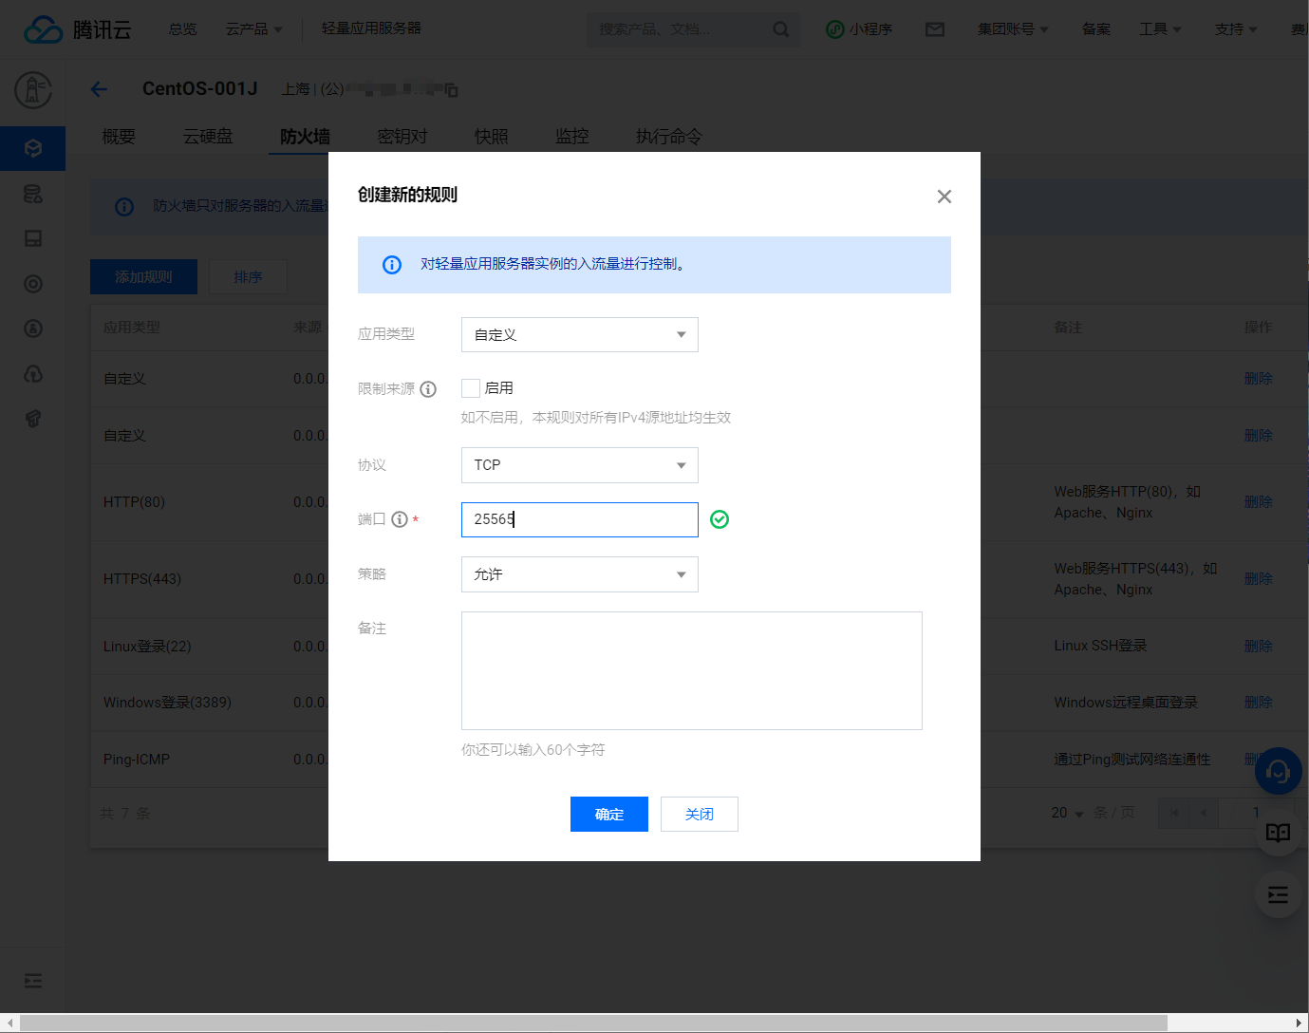Delete the HTTPS(443) rule via 删除
Screen dimensions: 1309x1033
pos(1259,579)
